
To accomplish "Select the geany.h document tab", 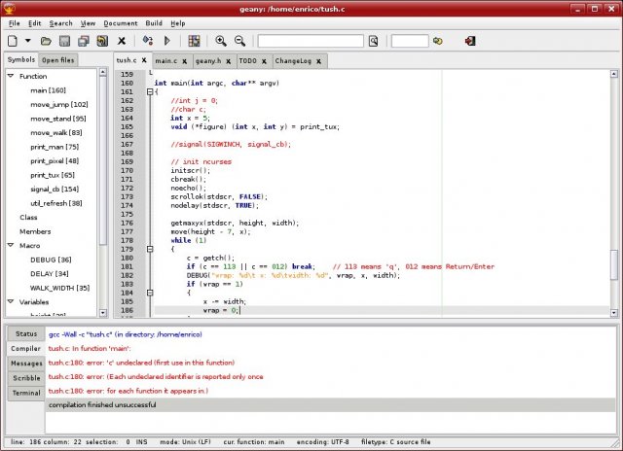I will pyautogui.click(x=208, y=61).
